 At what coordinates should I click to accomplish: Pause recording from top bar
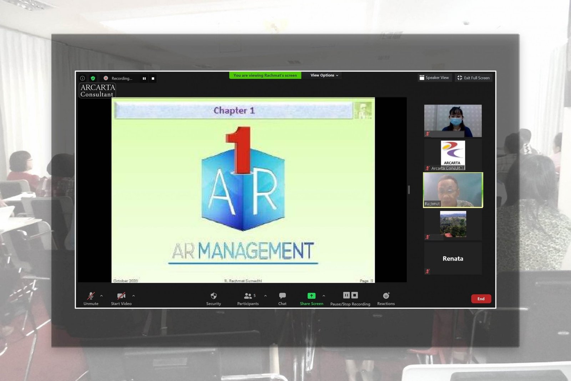pyautogui.click(x=144, y=79)
